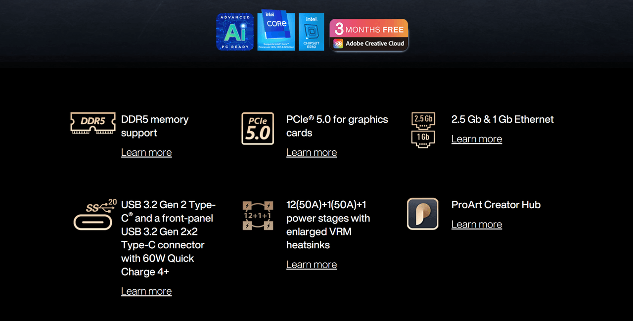The height and width of the screenshot is (321, 633).
Task: Click Learn more under USB 3.2 Type-C description
Action: point(146,291)
